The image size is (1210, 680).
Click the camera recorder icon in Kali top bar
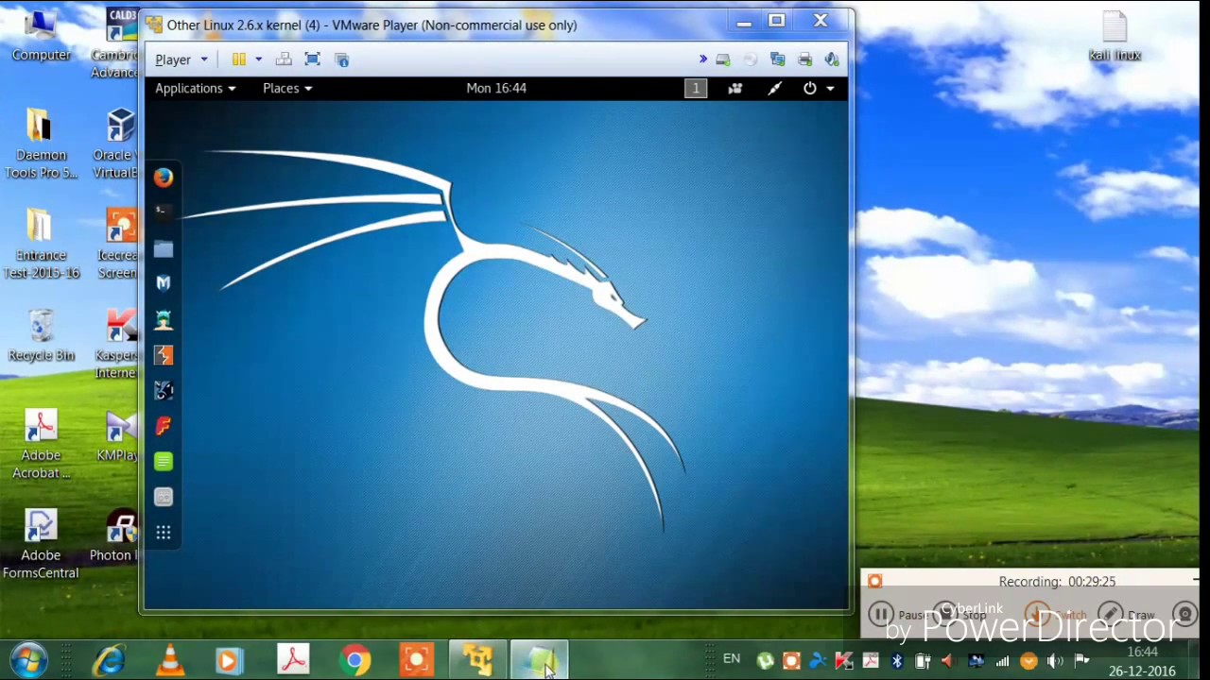[x=735, y=88]
